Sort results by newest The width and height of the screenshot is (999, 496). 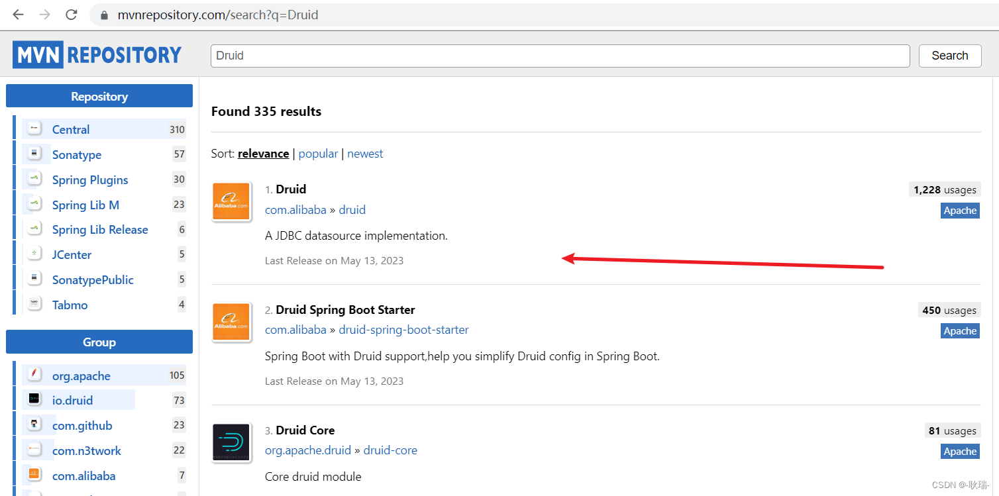point(365,154)
